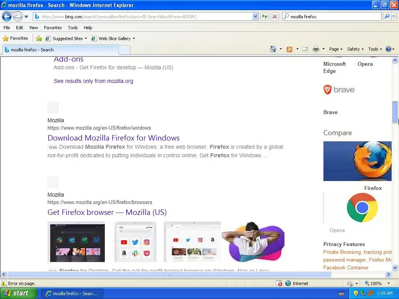Click the mozilla.org/en-US/firefox/windows URL text
Image resolution: width=399 pixels, height=299 pixels.
(99, 128)
